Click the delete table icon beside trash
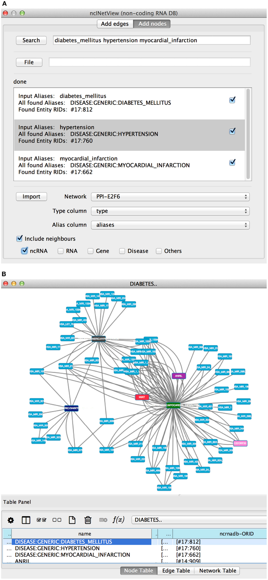 point(103,520)
